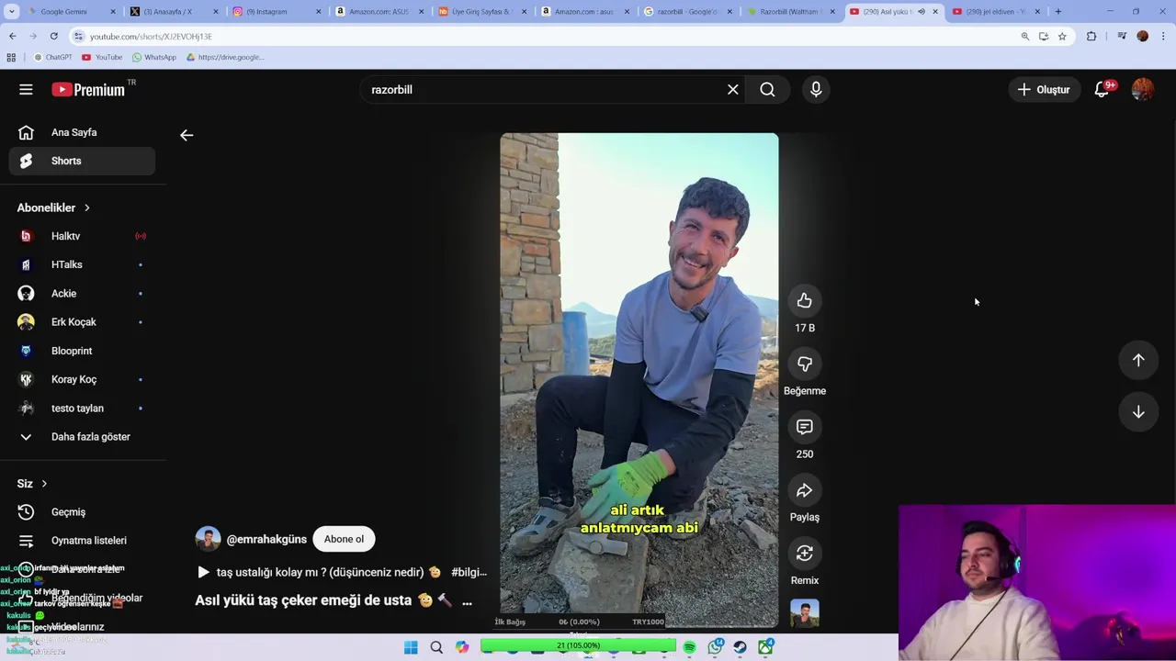
Task: Open the notifications bell
Action: point(1102,89)
